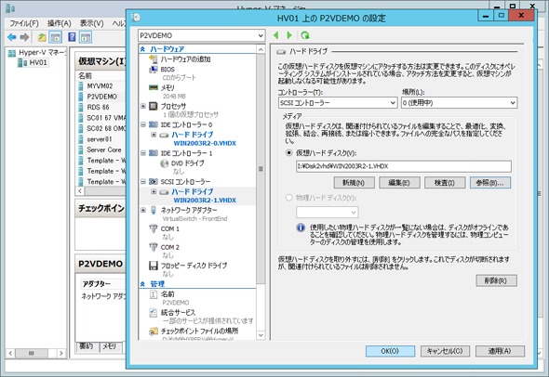Click the 適用(A) apply button
The width and height of the screenshot is (549, 377).
[x=500, y=351]
